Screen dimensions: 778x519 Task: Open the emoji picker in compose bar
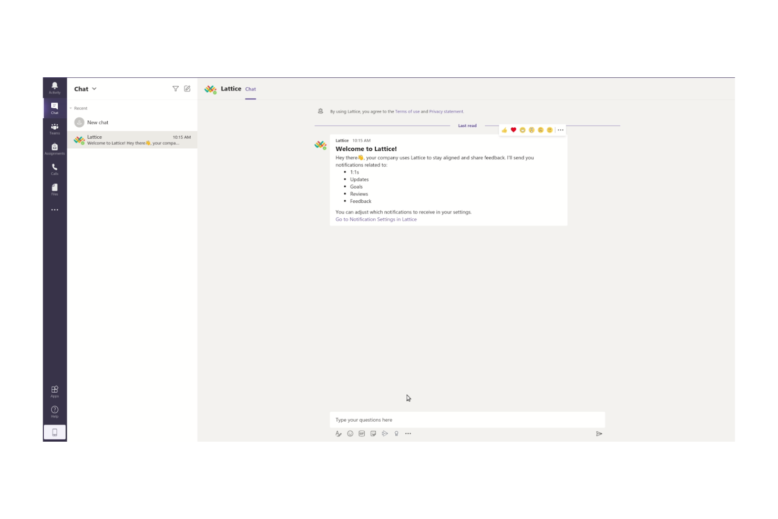coord(350,434)
